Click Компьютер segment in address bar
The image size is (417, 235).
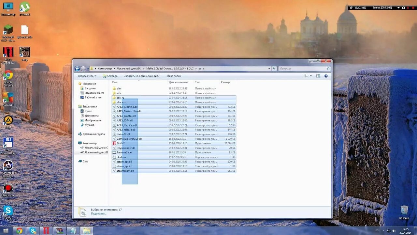pyautogui.click(x=105, y=69)
